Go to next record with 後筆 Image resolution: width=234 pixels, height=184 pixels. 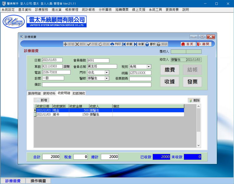tap(139, 44)
